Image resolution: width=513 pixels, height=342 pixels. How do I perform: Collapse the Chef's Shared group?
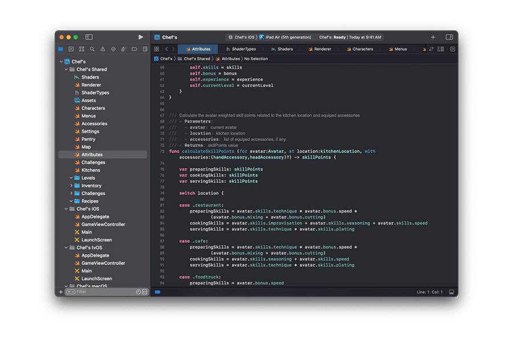66,70
